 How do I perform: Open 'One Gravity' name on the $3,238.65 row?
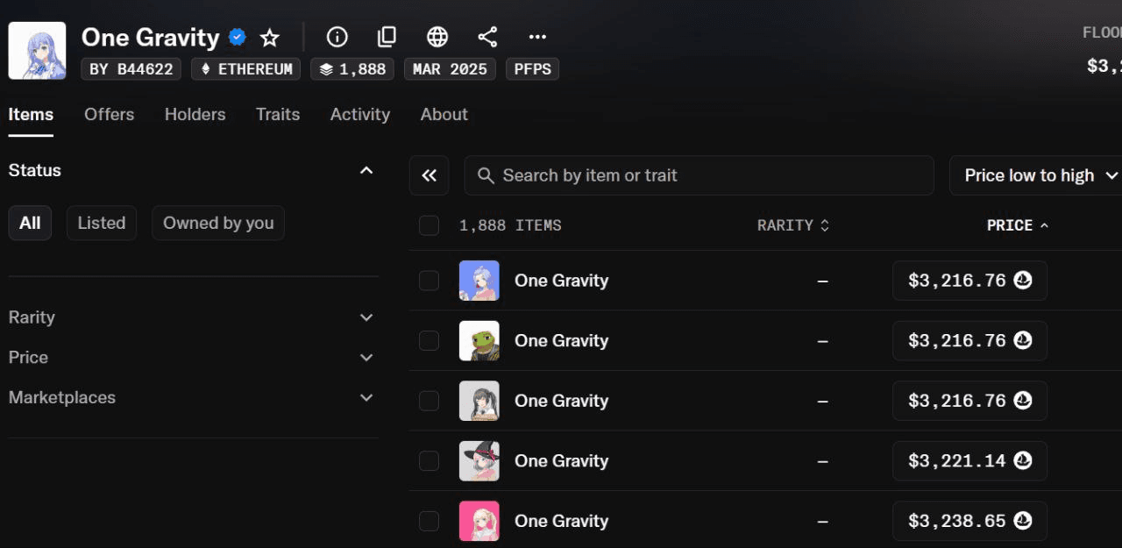coord(561,521)
